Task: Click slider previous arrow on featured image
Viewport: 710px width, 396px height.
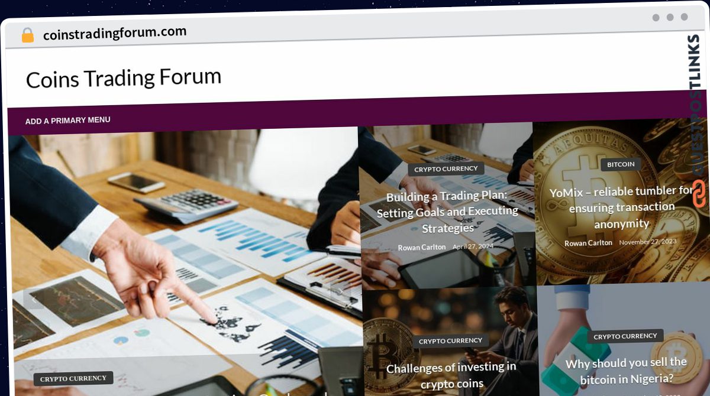Action: 34,300
